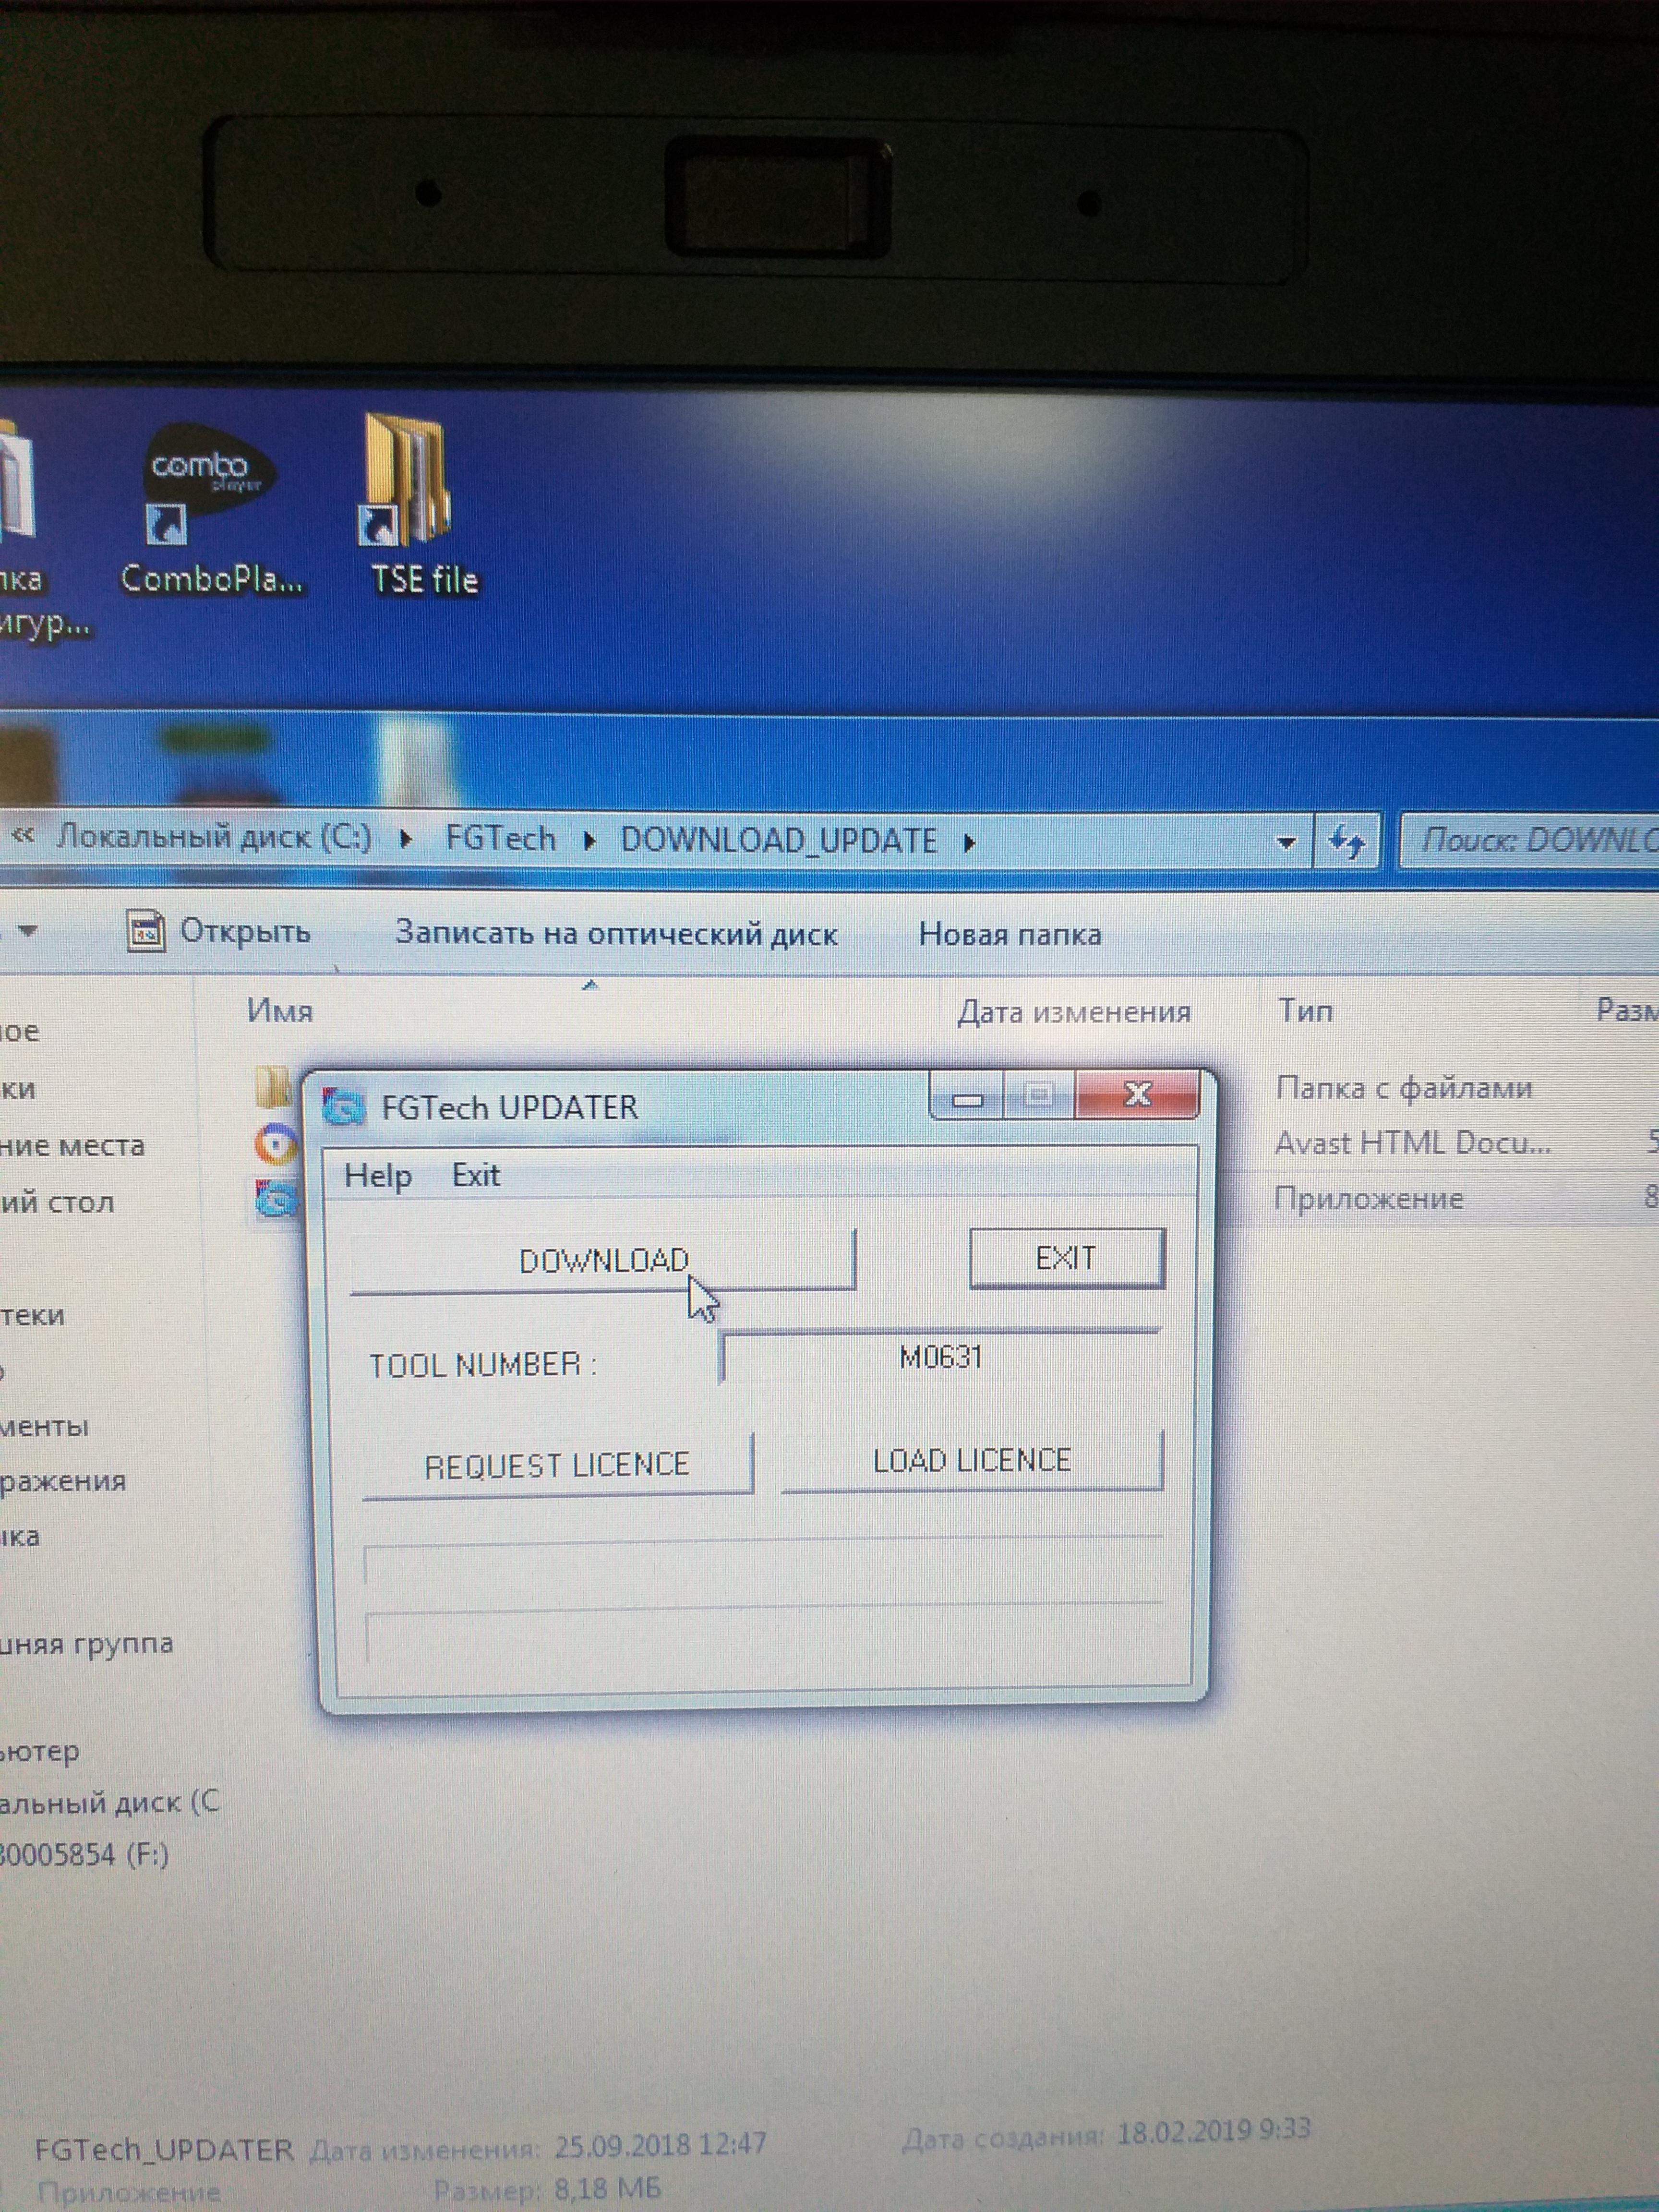The image size is (1659, 2212).
Task: Open the address bar history dropdown
Action: coord(1286,843)
